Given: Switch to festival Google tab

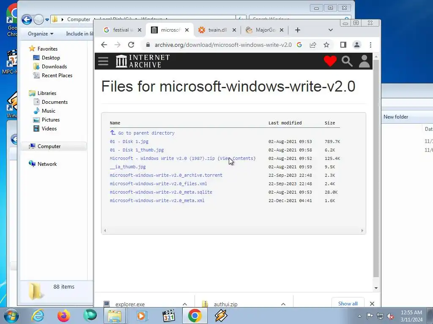Looking at the screenshot, I should 118,30.
